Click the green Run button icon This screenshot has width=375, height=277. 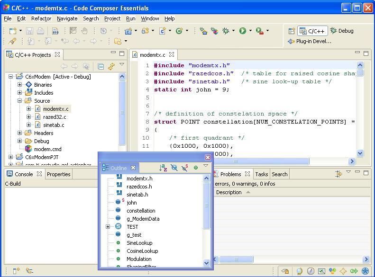(x=243, y=31)
